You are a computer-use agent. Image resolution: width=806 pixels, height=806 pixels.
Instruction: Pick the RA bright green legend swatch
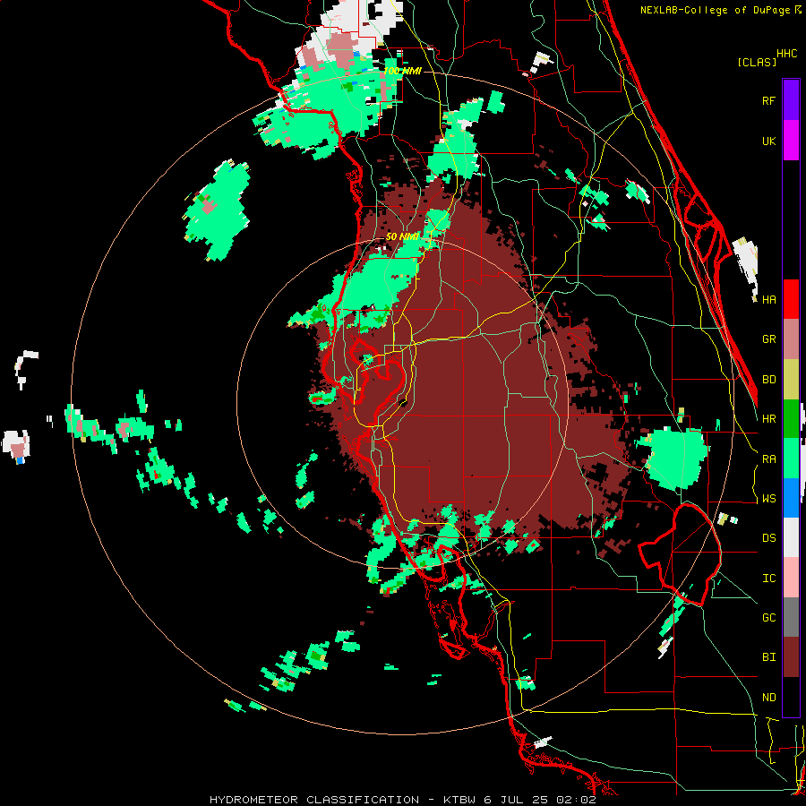pos(791,459)
